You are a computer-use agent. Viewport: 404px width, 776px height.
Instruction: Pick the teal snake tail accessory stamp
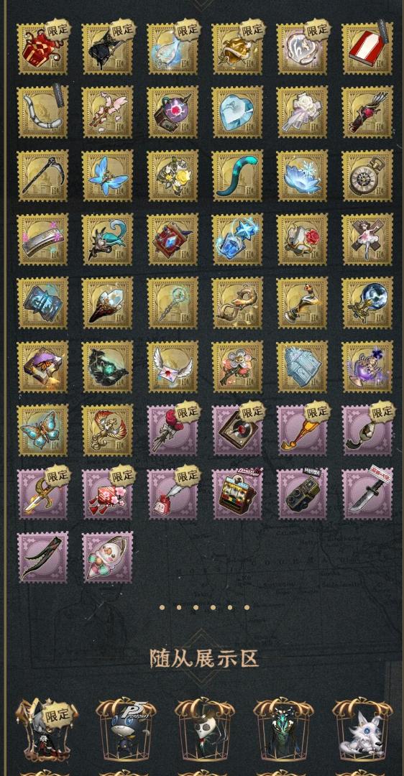click(x=237, y=176)
